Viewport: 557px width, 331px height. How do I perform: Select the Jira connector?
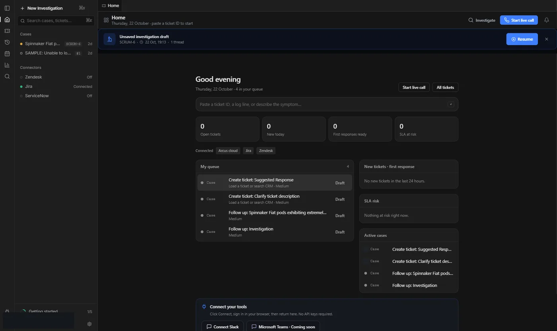tap(56, 87)
